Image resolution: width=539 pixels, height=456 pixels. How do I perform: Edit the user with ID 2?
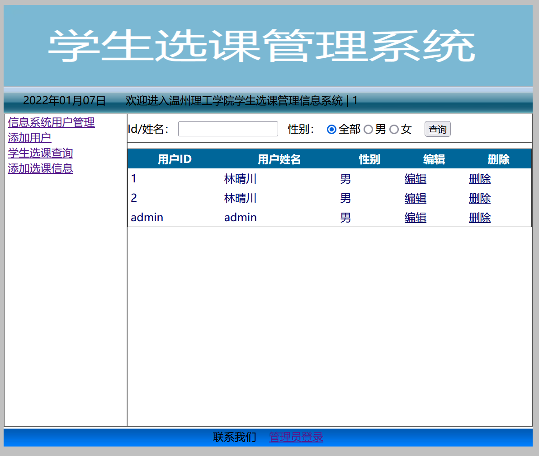tap(415, 198)
